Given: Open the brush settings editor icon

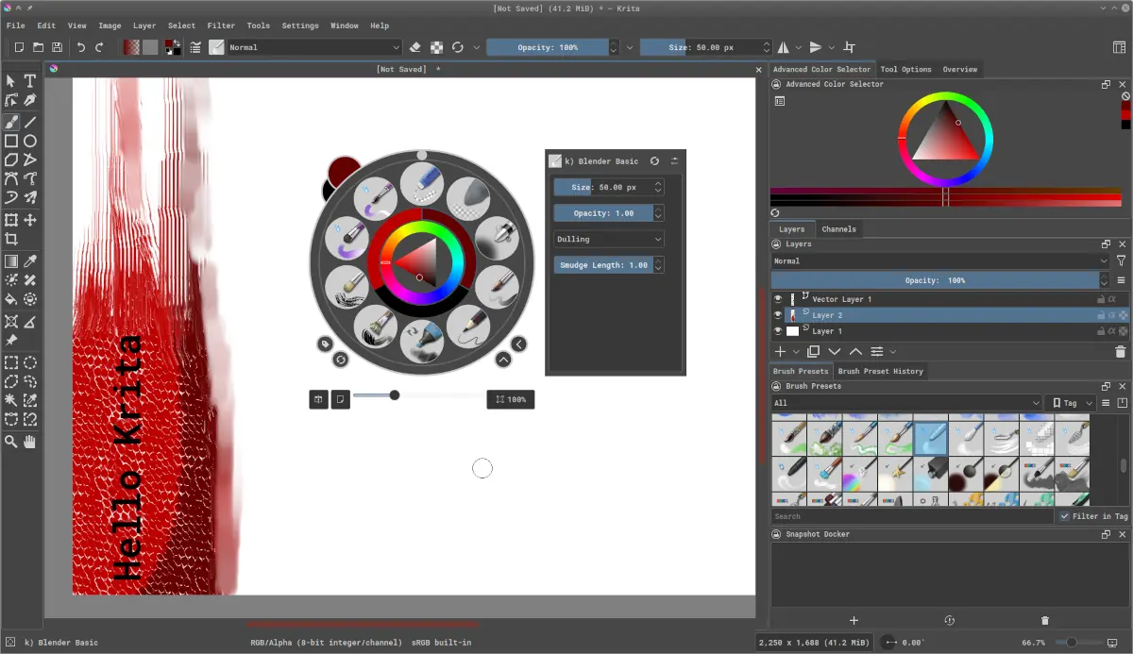Looking at the screenshot, I should coord(195,47).
